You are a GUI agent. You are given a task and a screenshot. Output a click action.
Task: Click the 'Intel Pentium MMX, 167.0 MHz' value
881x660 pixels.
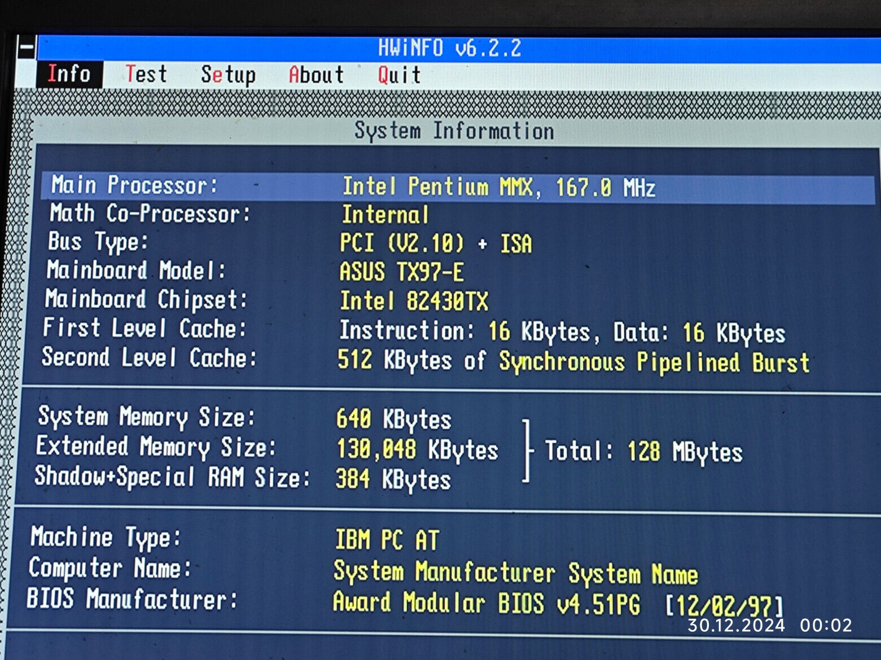coord(499,187)
